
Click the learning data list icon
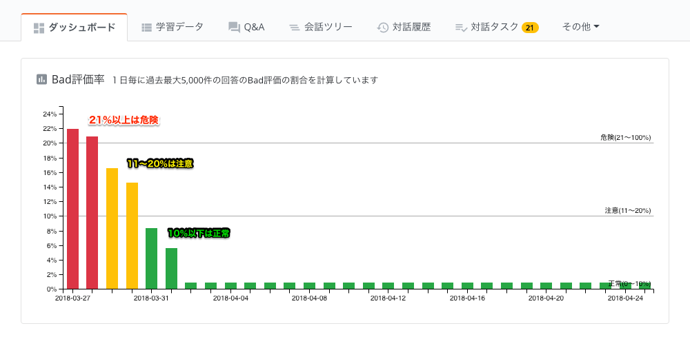click(x=146, y=28)
